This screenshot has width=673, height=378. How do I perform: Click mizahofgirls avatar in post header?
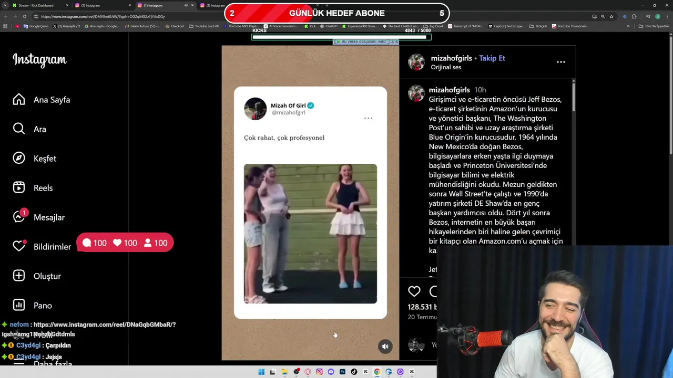coord(416,62)
